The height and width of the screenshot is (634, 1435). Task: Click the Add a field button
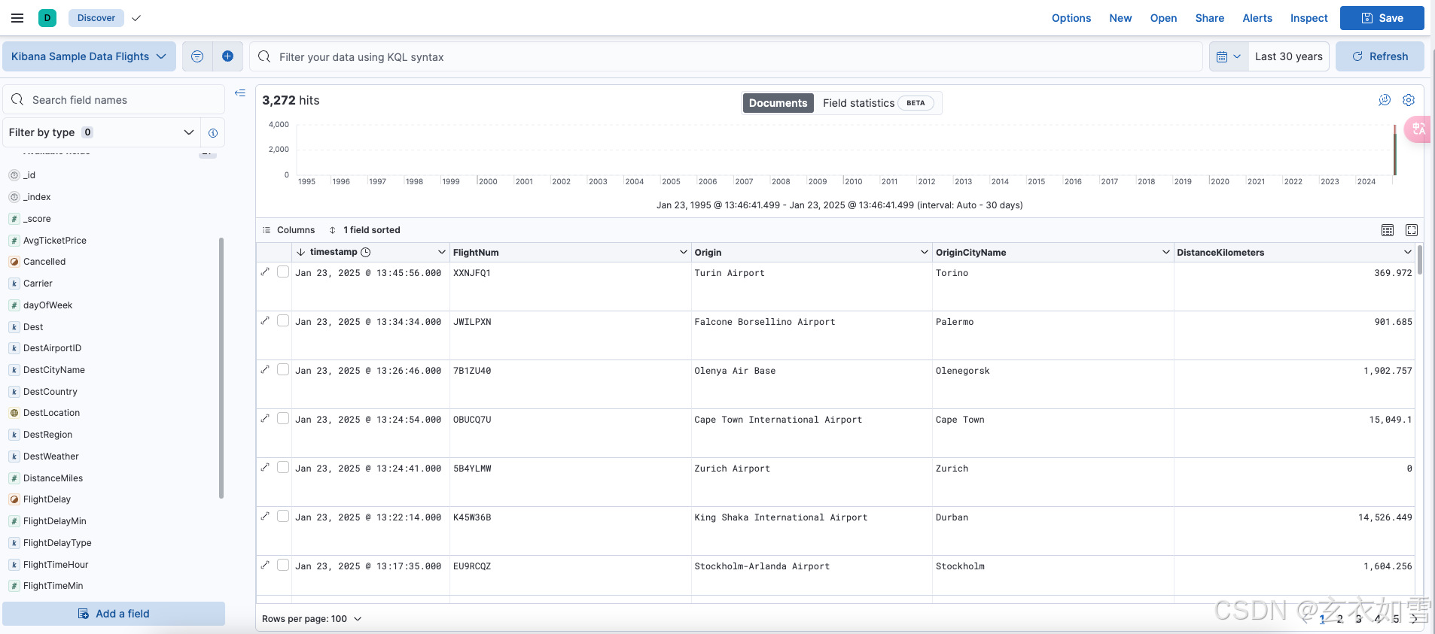tap(114, 614)
